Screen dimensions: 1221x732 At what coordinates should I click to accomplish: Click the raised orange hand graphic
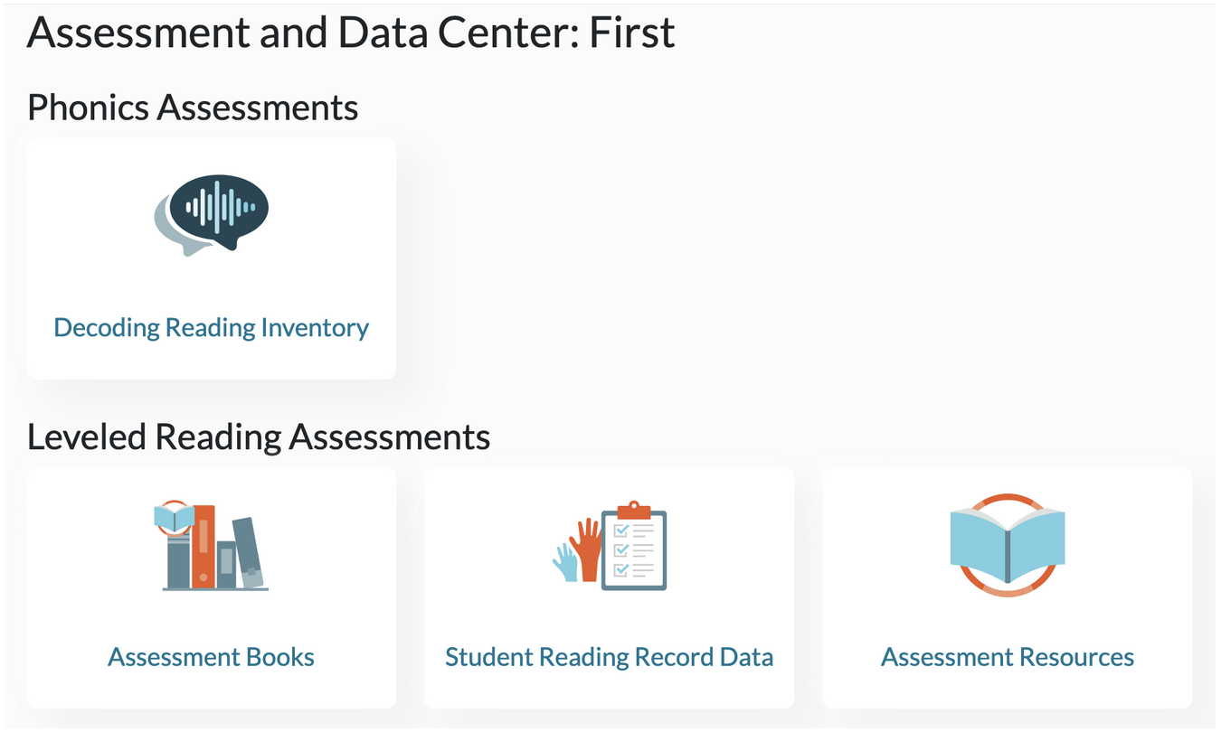pos(588,549)
